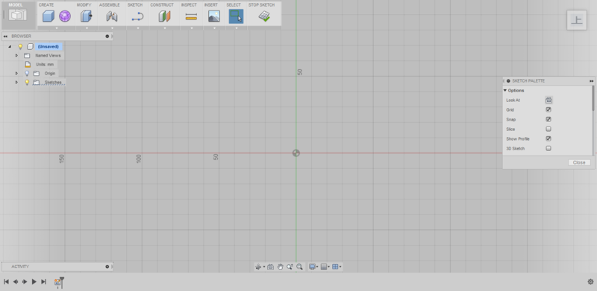
Task: Click the view cube top face
Action: [577, 20]
